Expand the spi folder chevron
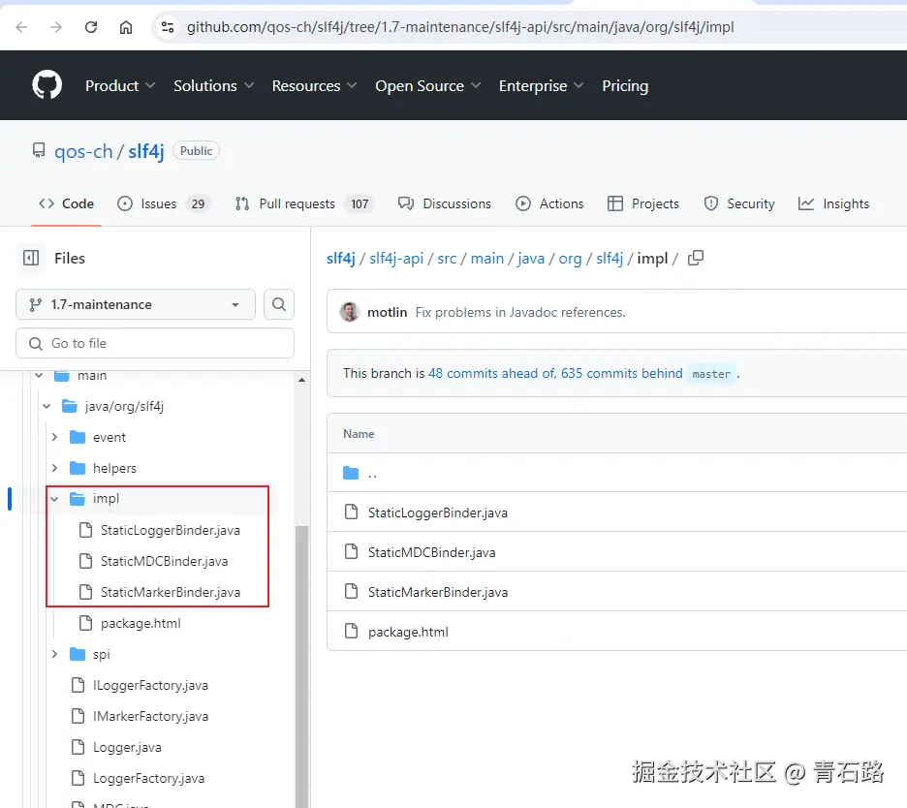907x808 pixels. click(54, 654)
